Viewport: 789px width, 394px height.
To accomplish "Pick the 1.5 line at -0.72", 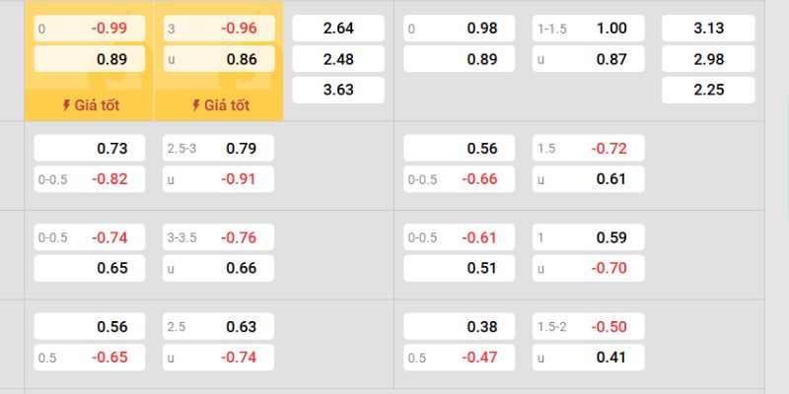I will (588, 149).
